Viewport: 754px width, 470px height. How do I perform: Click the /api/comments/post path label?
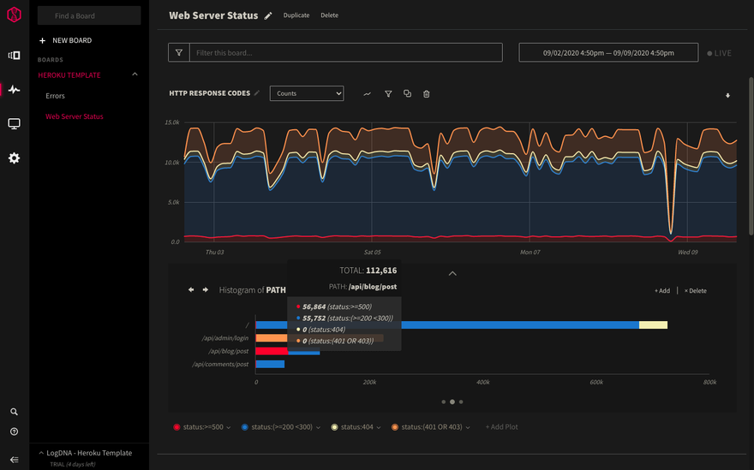coord(220,365)
